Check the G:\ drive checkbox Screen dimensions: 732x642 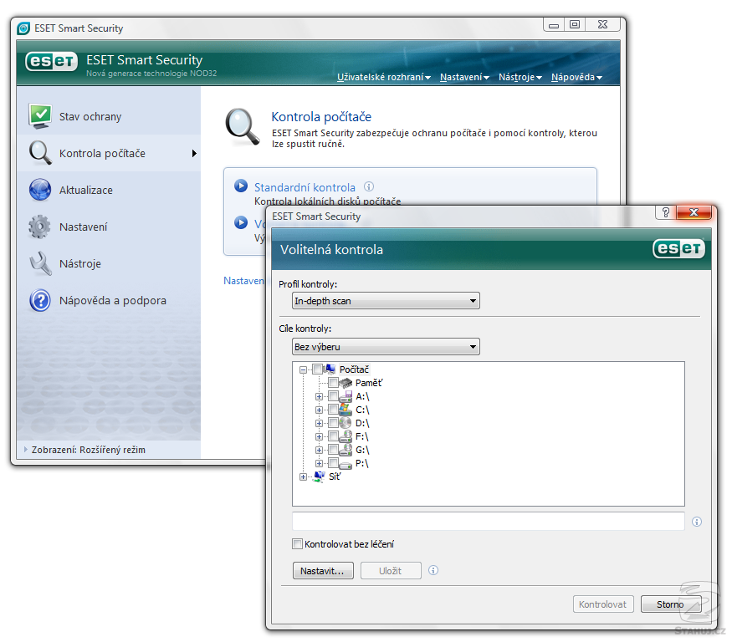click(333, 449)
